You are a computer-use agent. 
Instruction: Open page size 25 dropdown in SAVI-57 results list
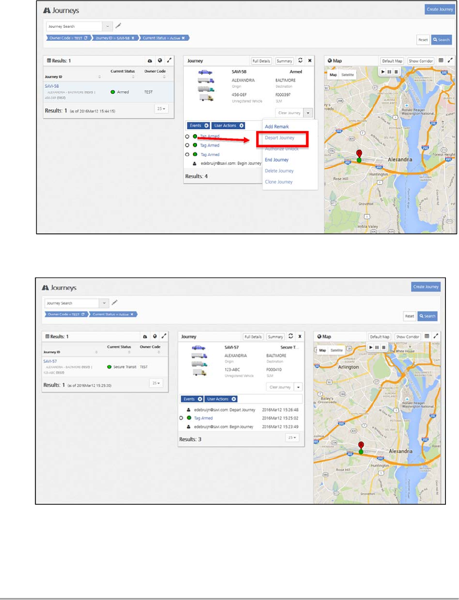(156, 383)
